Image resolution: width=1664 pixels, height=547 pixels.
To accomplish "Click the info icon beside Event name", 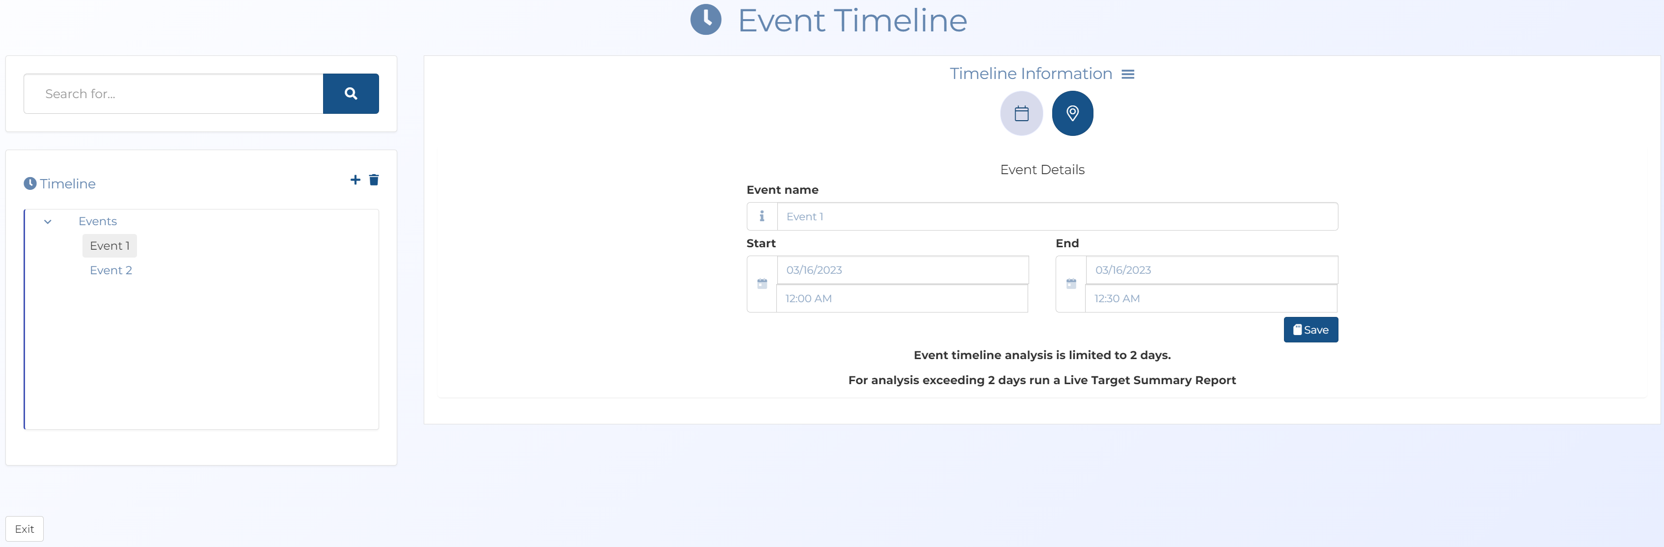I will click(762, 217).
